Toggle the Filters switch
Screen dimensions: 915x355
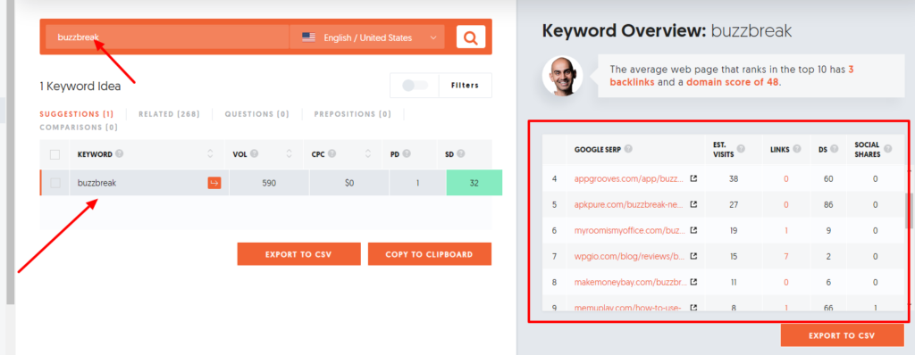pyautogui.click(x=415, y=85)
